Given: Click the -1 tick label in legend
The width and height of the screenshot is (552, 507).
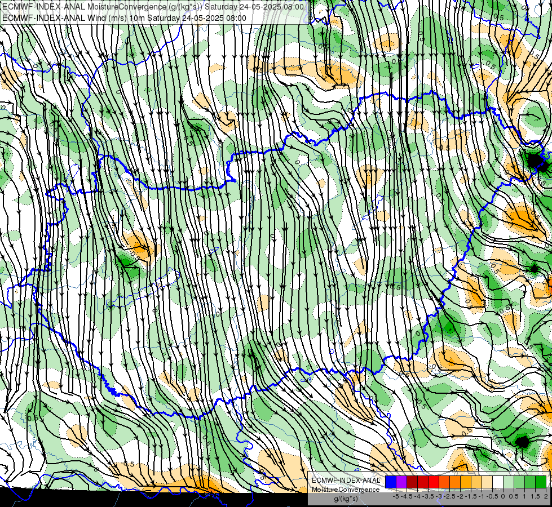Looking at the screenshot, I should (482, 496).
